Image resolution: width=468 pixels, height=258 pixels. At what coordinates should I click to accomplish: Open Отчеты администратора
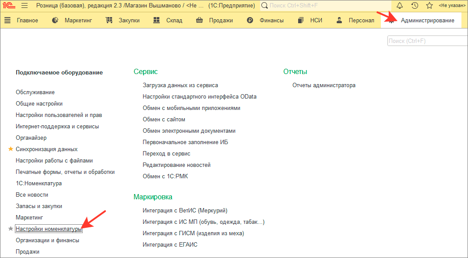pos(324,85)
